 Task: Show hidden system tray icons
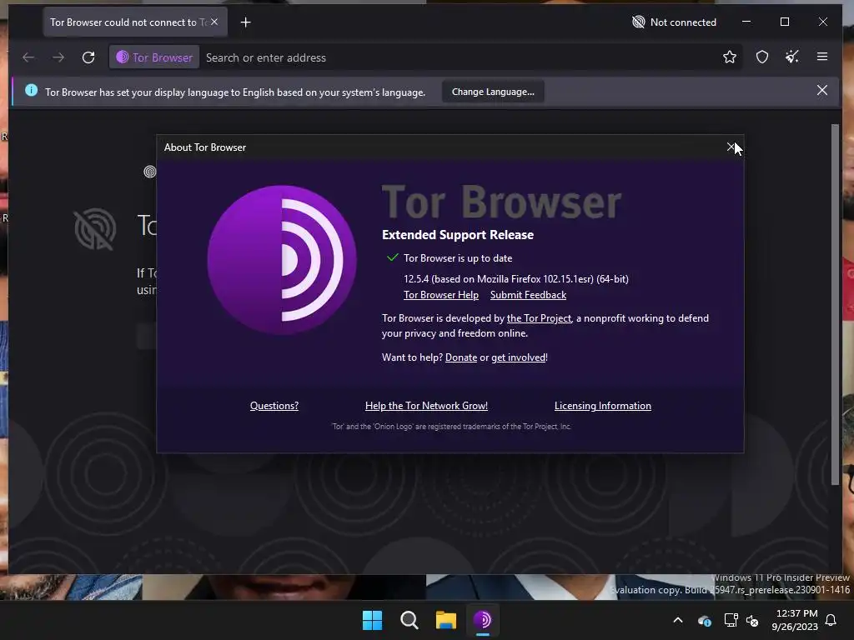pos(678,620)
